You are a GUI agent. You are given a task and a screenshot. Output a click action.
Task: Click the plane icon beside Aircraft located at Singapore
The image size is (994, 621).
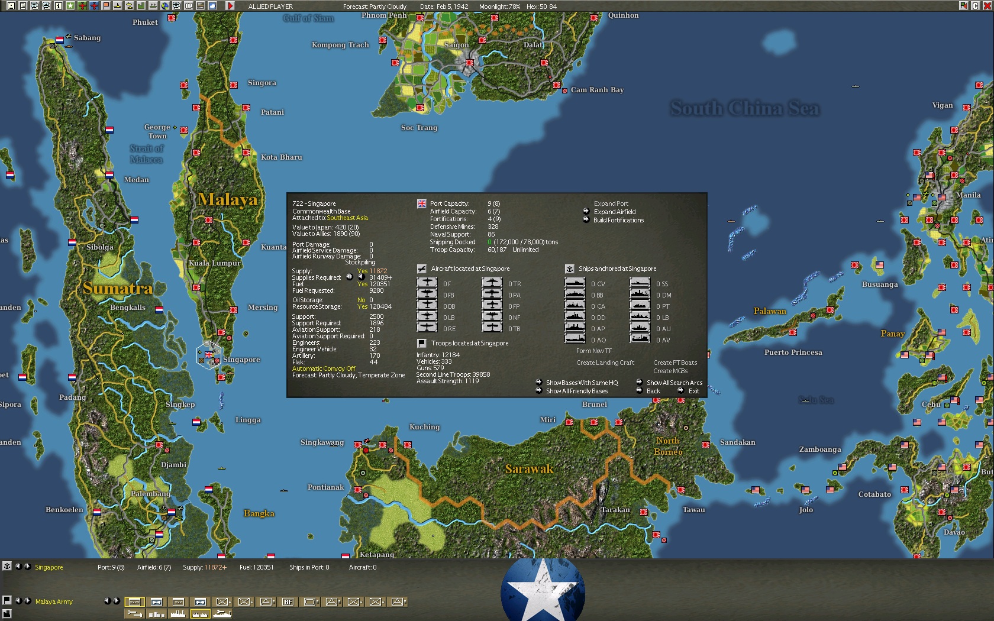[x=422, y=269]
